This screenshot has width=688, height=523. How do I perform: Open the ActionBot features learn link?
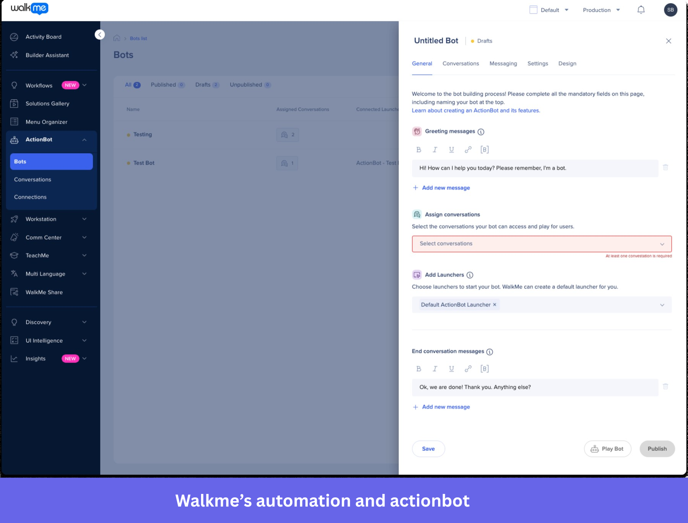[475, 110]
